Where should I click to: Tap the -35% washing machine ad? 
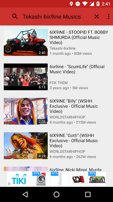[41, 179]
